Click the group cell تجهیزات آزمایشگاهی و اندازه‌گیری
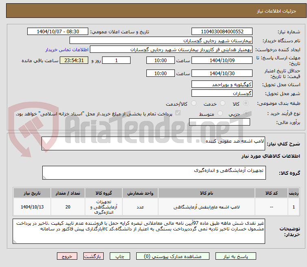 pos(104,207)
